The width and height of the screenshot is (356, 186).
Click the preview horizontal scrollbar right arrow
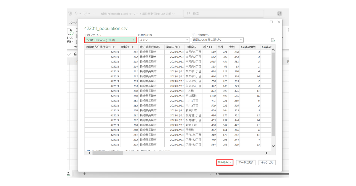click(266, 153)
